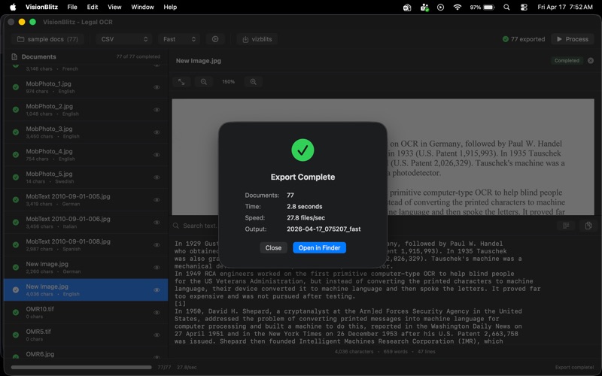Screen dimensions: 602x376
Task: Click Open in Finder button
Action: click(319, 248)
